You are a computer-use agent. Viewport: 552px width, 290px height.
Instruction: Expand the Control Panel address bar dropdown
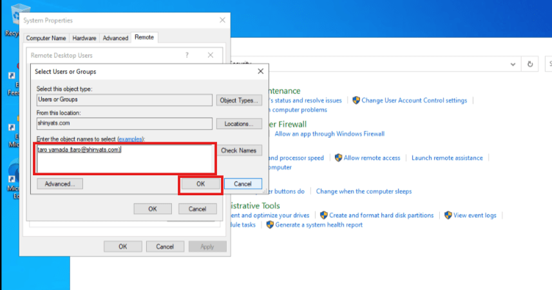point(513,64)
